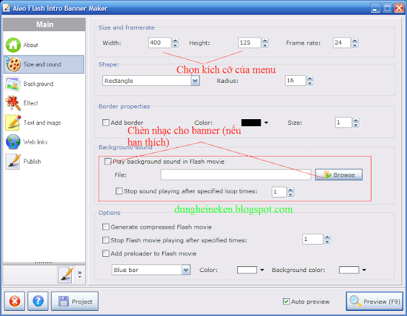Click the white preloader Color swatch
Image resolution: width=407 pixels, height=316 pixels.
pos(247,270)
